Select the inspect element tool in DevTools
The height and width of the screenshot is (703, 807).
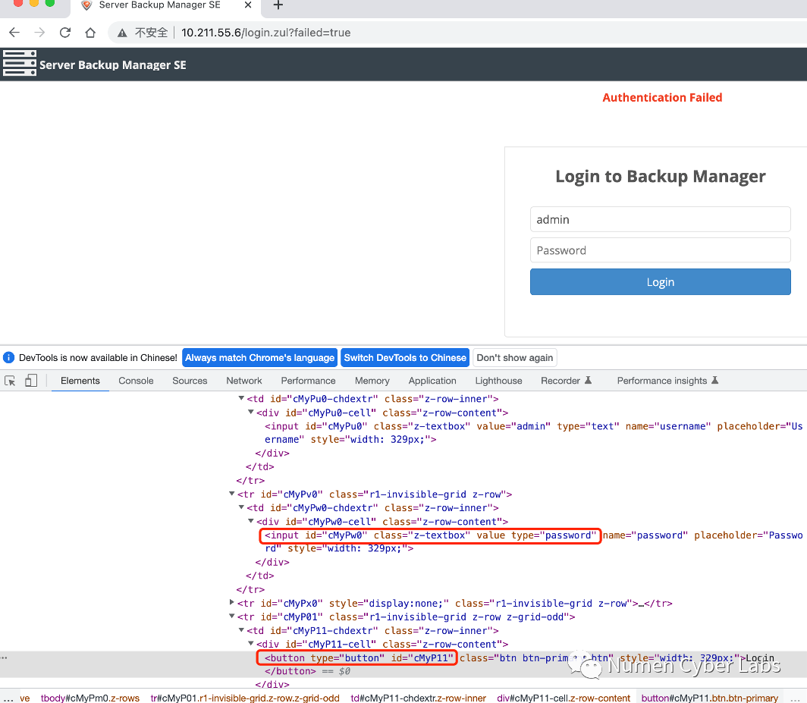[x=10, y=380]
